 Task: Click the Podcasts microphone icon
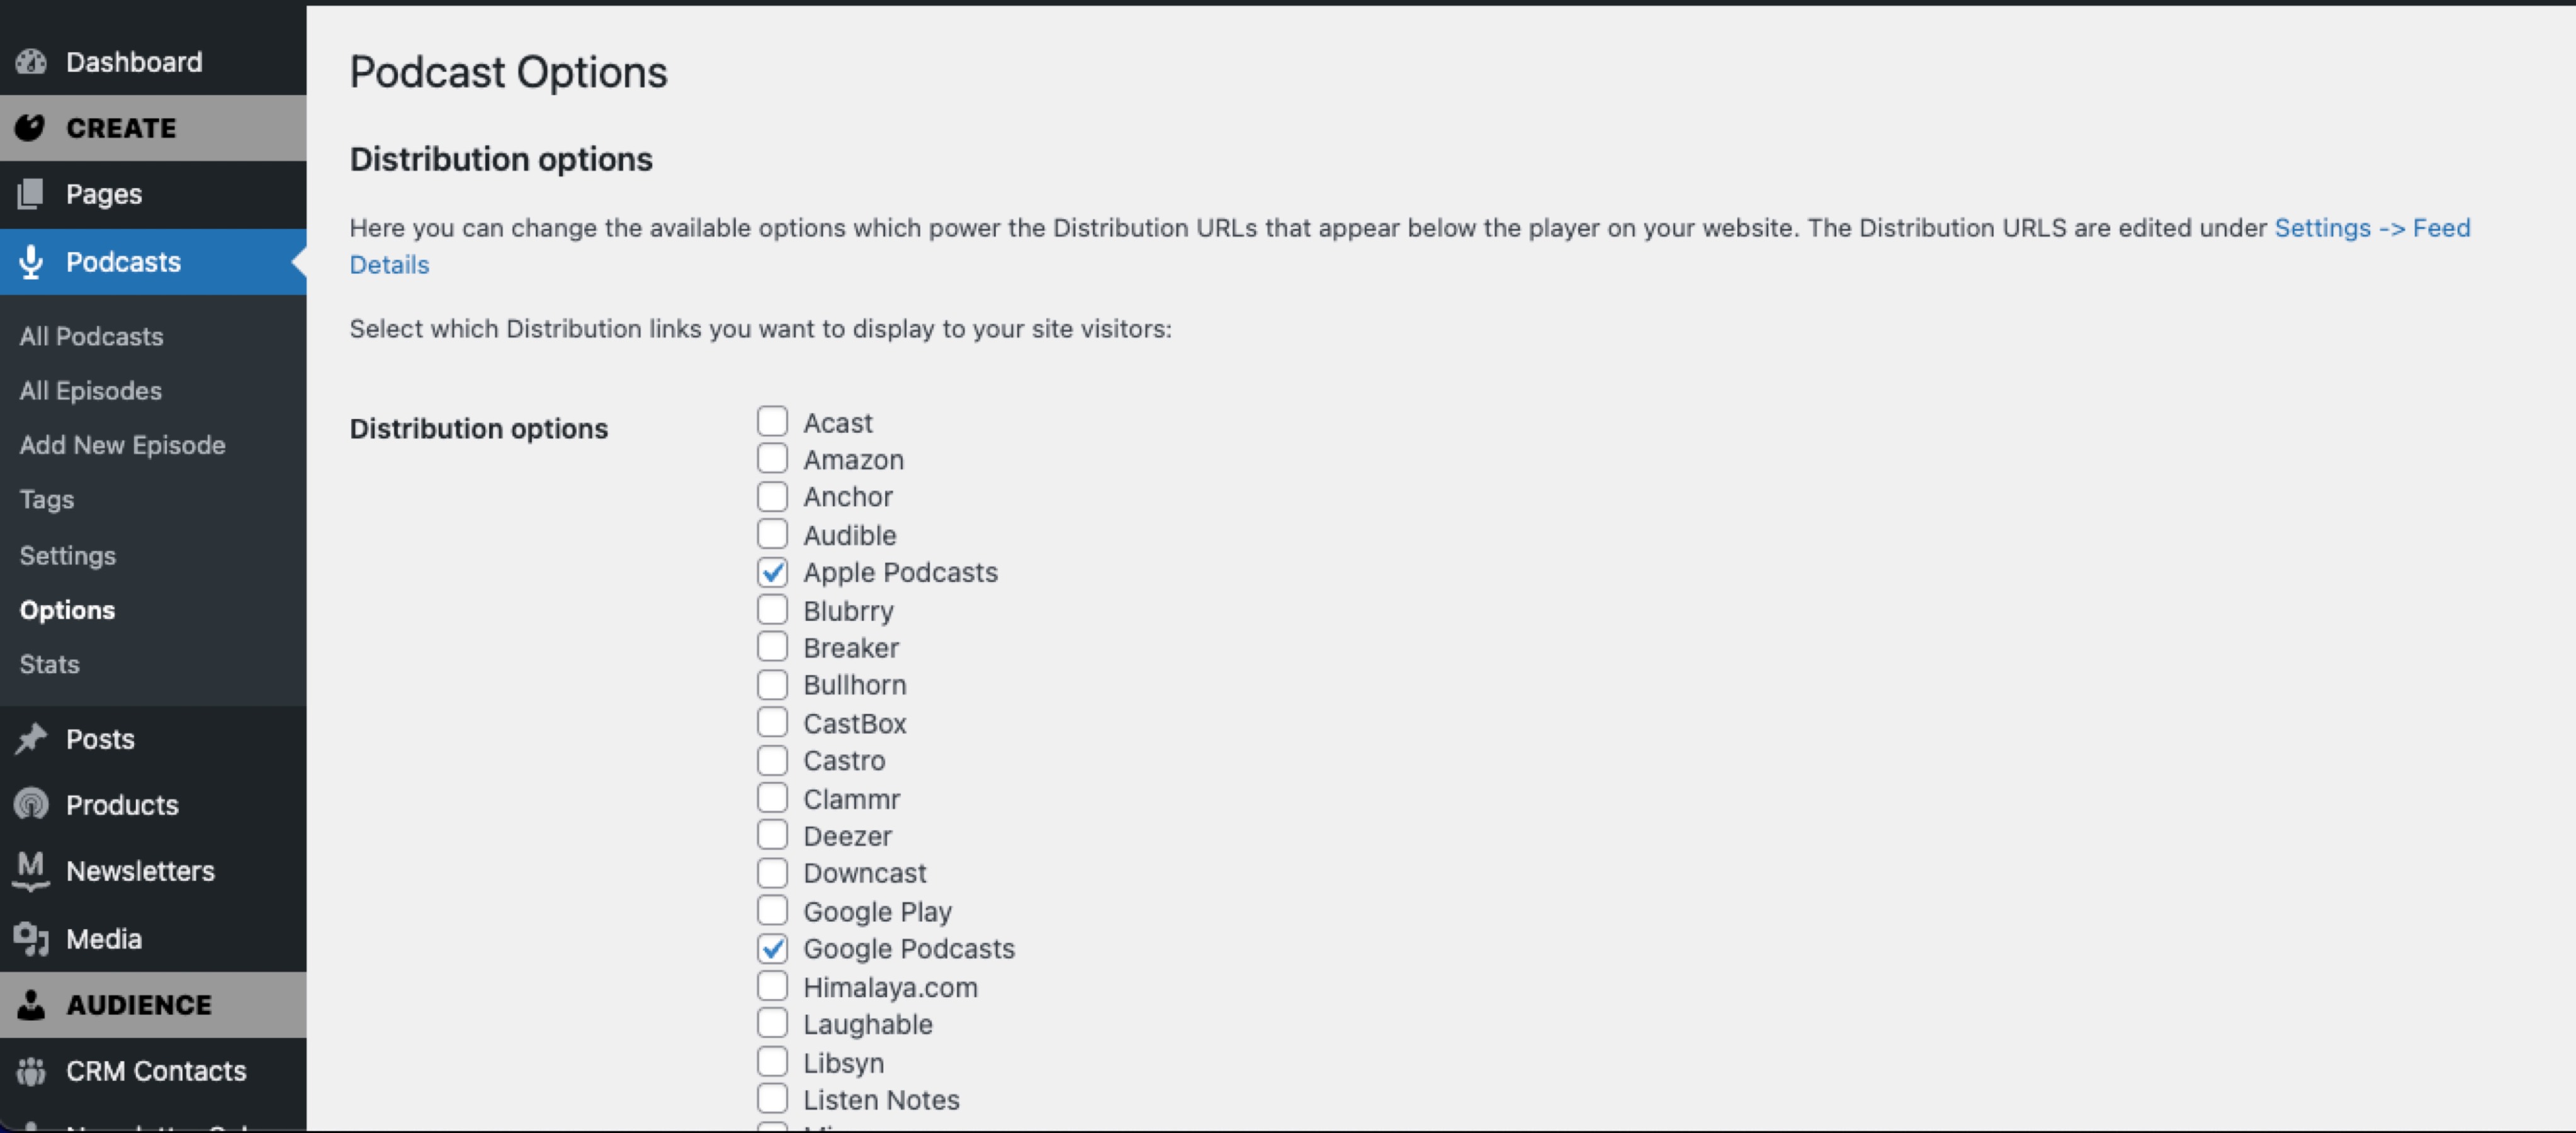click(x=31, y=262)
